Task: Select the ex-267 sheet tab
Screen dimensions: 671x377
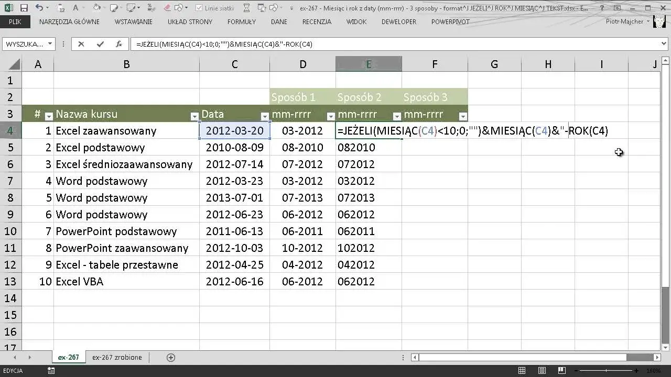Action: [69, 357]
